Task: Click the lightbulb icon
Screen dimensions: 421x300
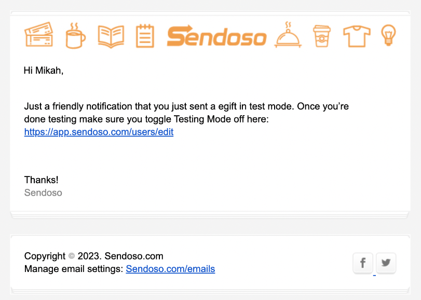Action: tap(388, 35)
